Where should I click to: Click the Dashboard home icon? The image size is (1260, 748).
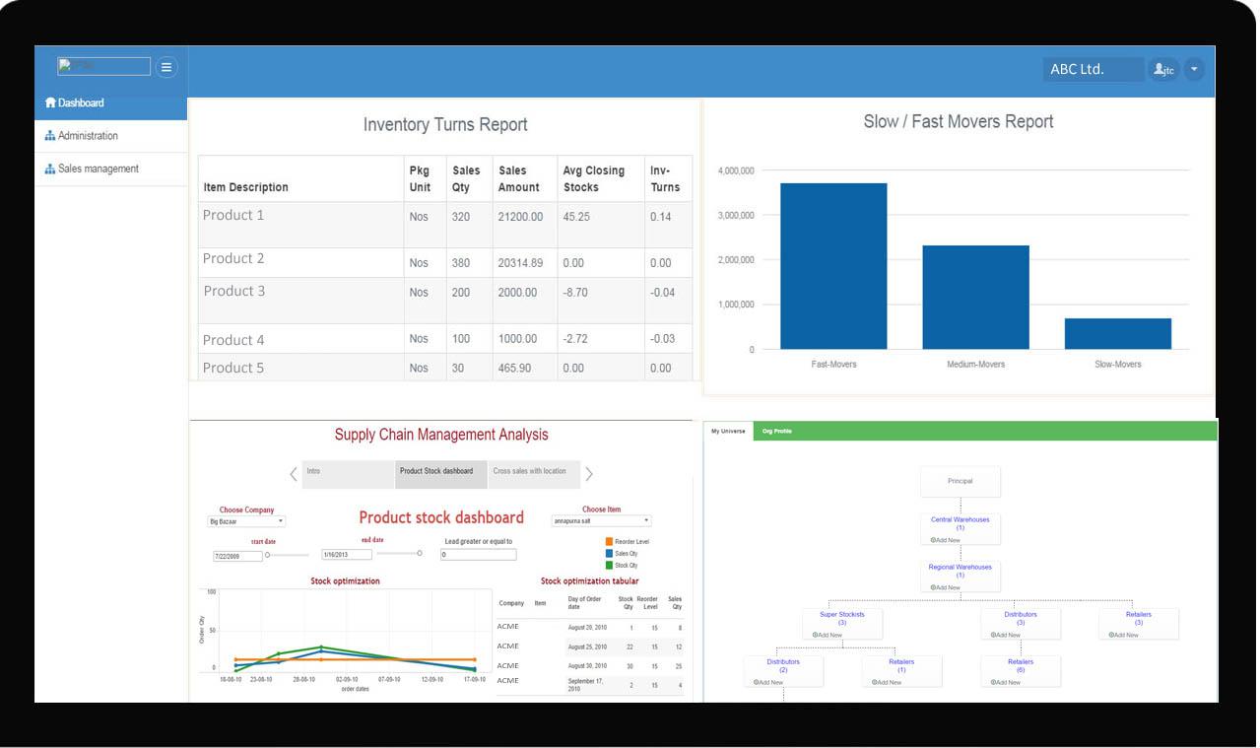[x=50, y=102]
